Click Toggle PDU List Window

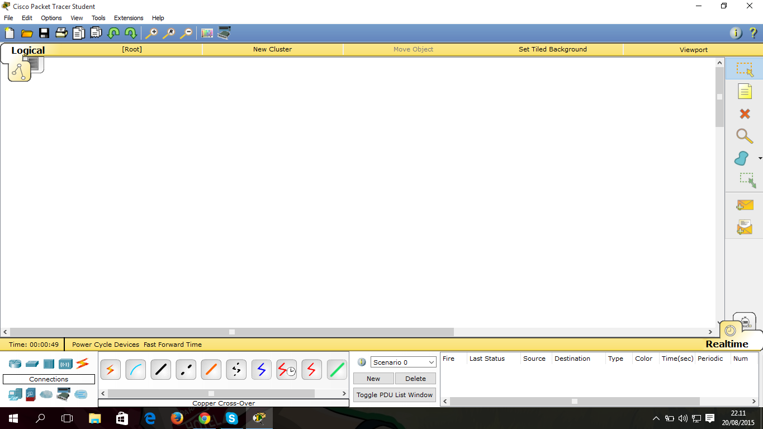(395, 395)
